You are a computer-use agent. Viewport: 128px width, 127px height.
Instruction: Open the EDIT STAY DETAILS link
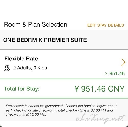pyautogui.click(x=105, y=25)
